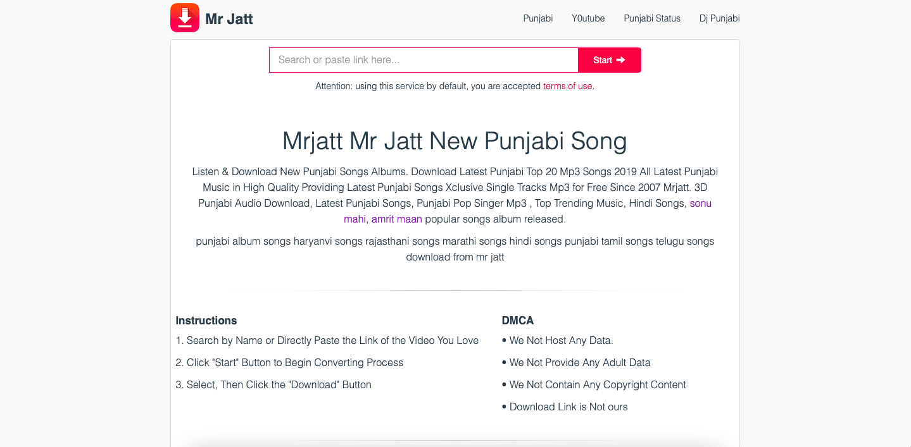Click the Download Link is Not ours bullet
This screenshot has width=911, height=447.
pos(564,407)
